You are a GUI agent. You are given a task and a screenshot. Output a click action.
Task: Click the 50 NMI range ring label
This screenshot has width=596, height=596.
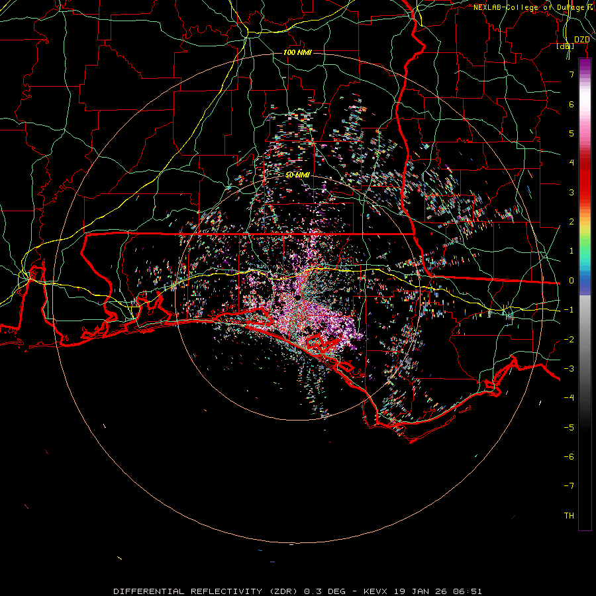pyautogui.click(x=297, y=175)
